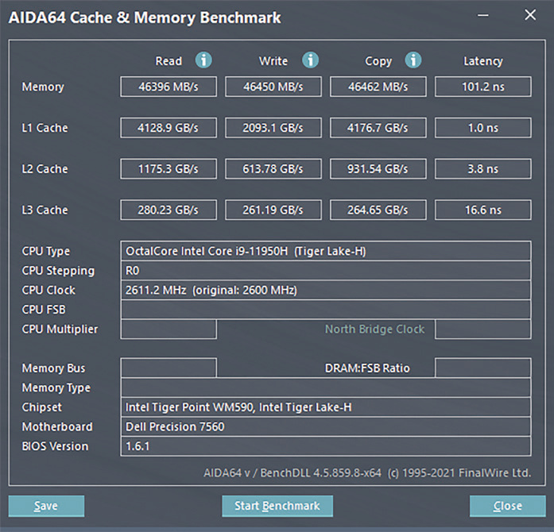Image resolution: width=554 pixels, height=532 pixels.
Task: Click the L3 Cache Latency field
Action: 482,210
